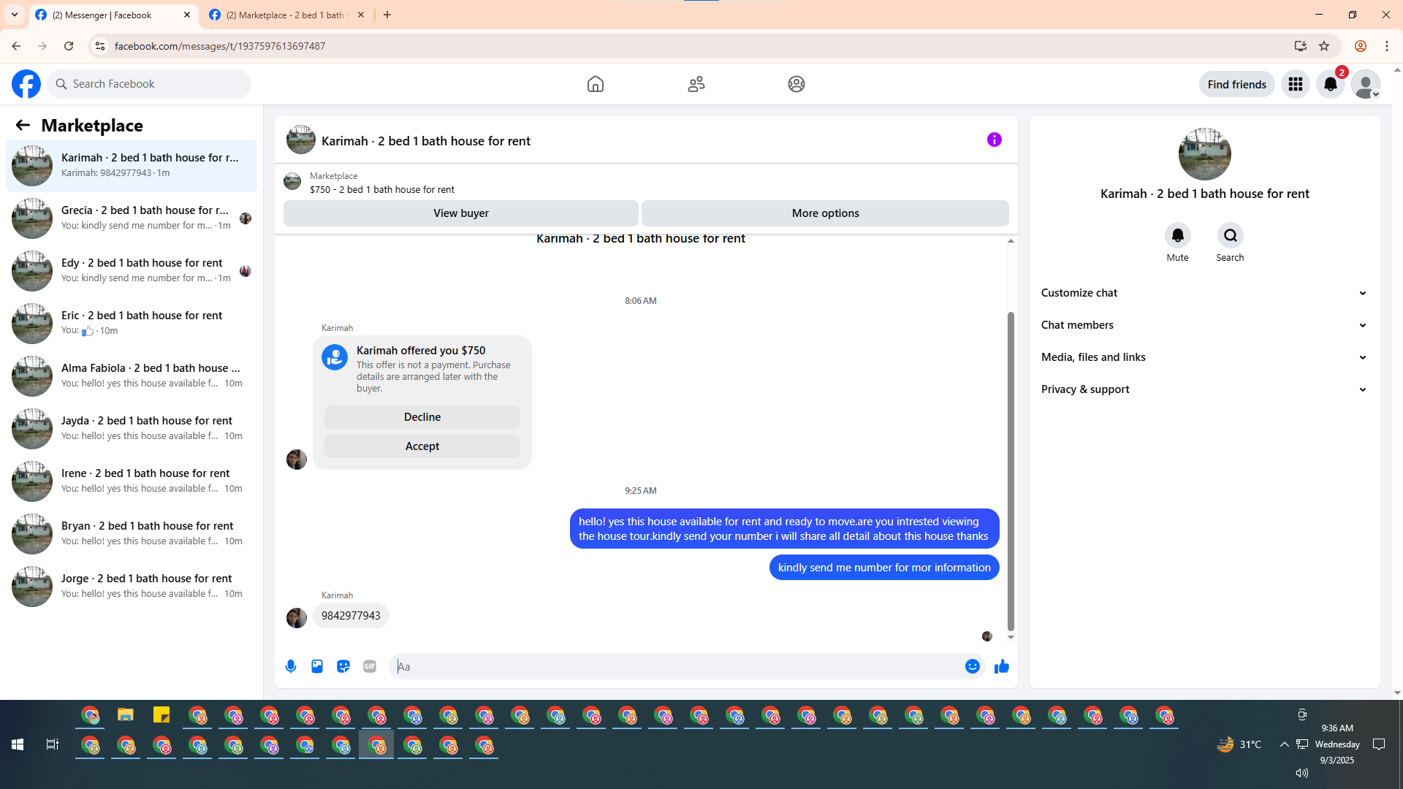Close the Marketplace browser tab
The width and height of the screenshot is (1403, 789).
(x=361, y=15)
